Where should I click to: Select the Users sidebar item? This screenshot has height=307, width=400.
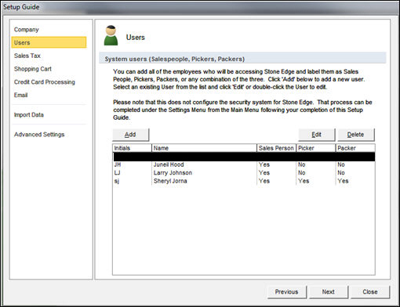point(49,42)
